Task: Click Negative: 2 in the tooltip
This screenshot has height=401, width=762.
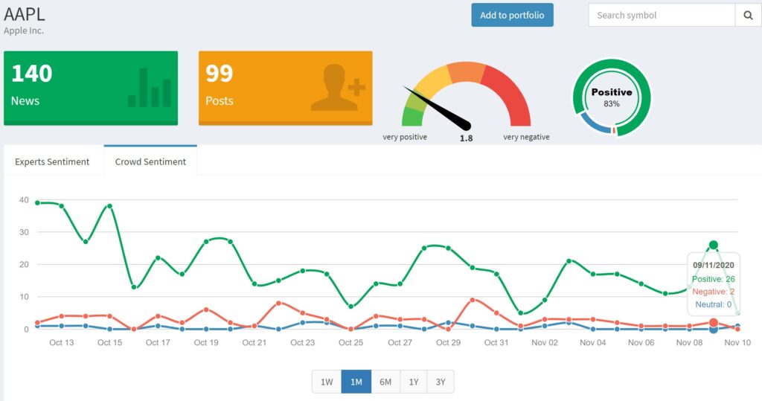Action: [x=714, y=292]
